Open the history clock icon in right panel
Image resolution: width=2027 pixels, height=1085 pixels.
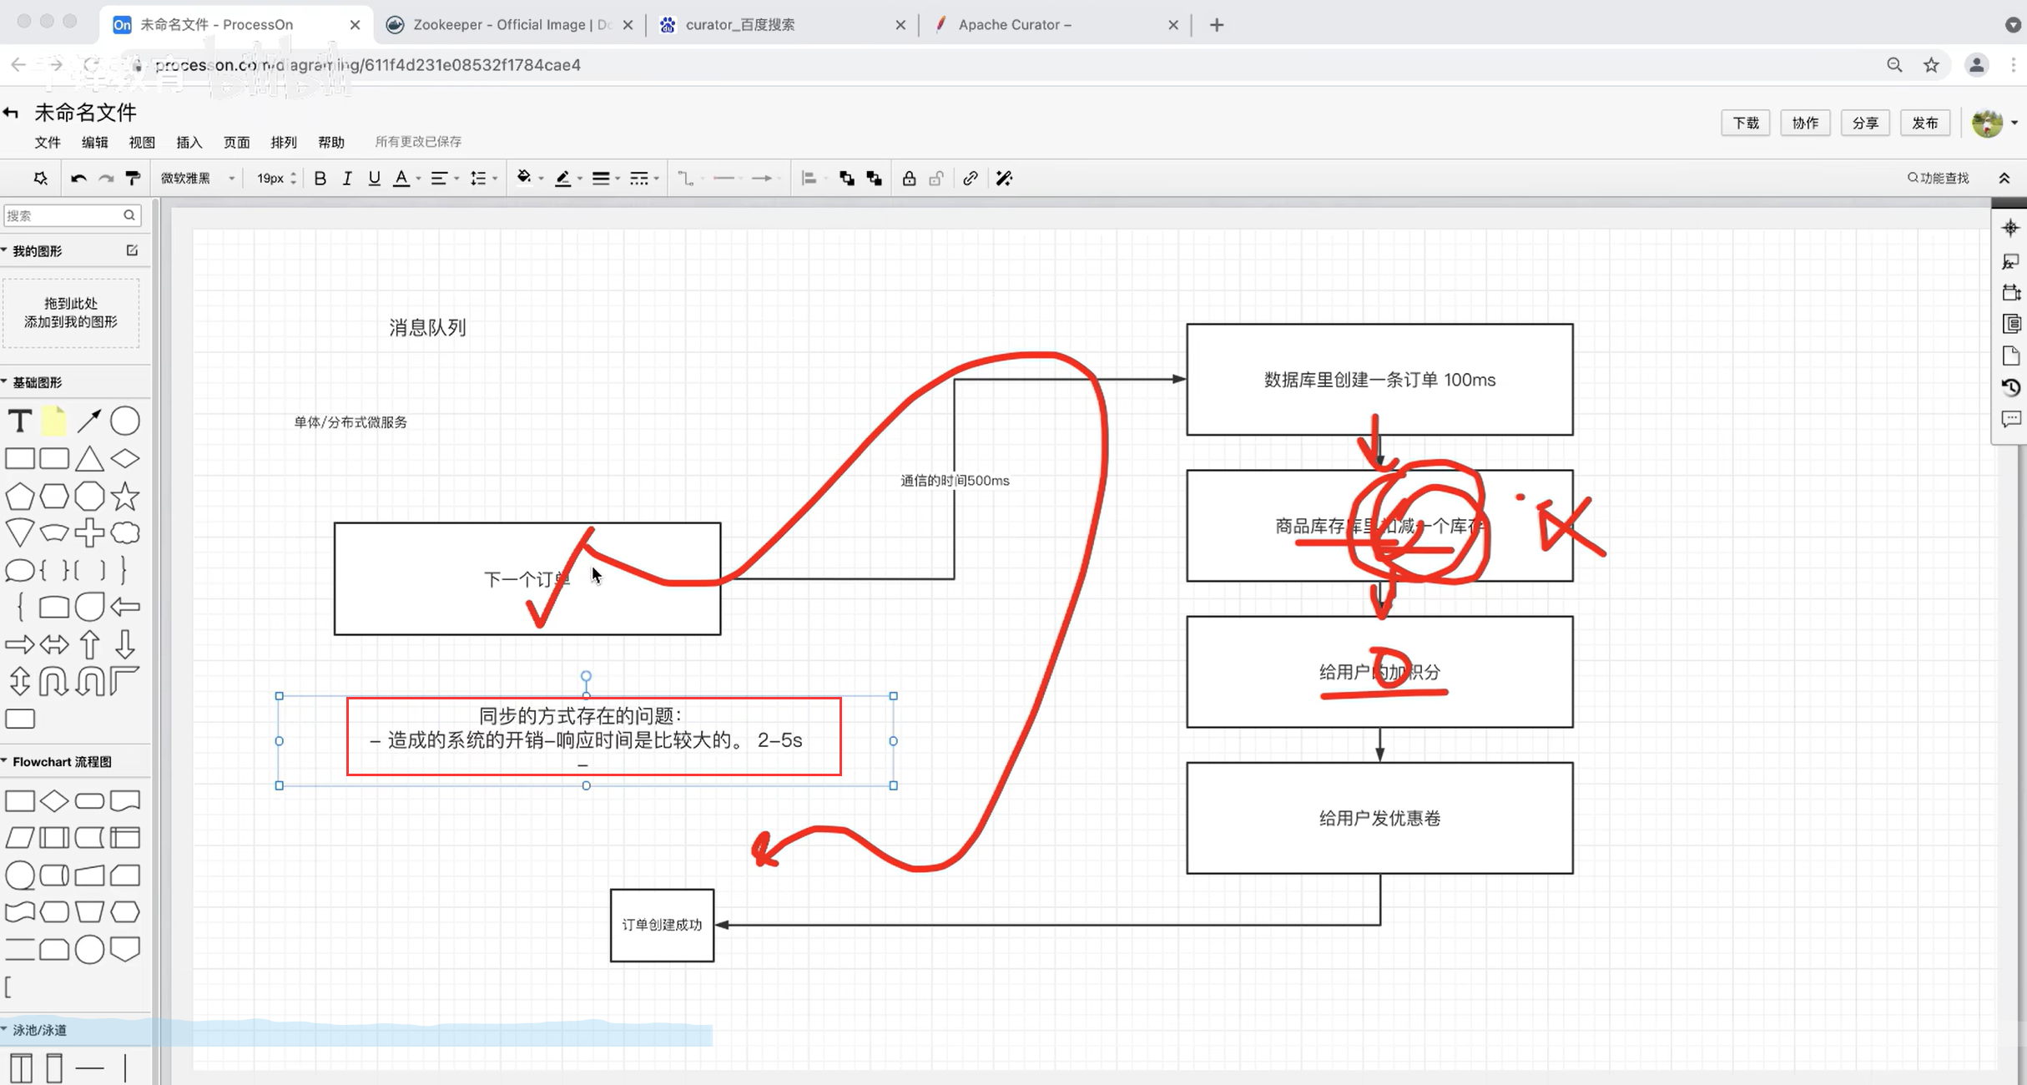[x=2011, y=387]
